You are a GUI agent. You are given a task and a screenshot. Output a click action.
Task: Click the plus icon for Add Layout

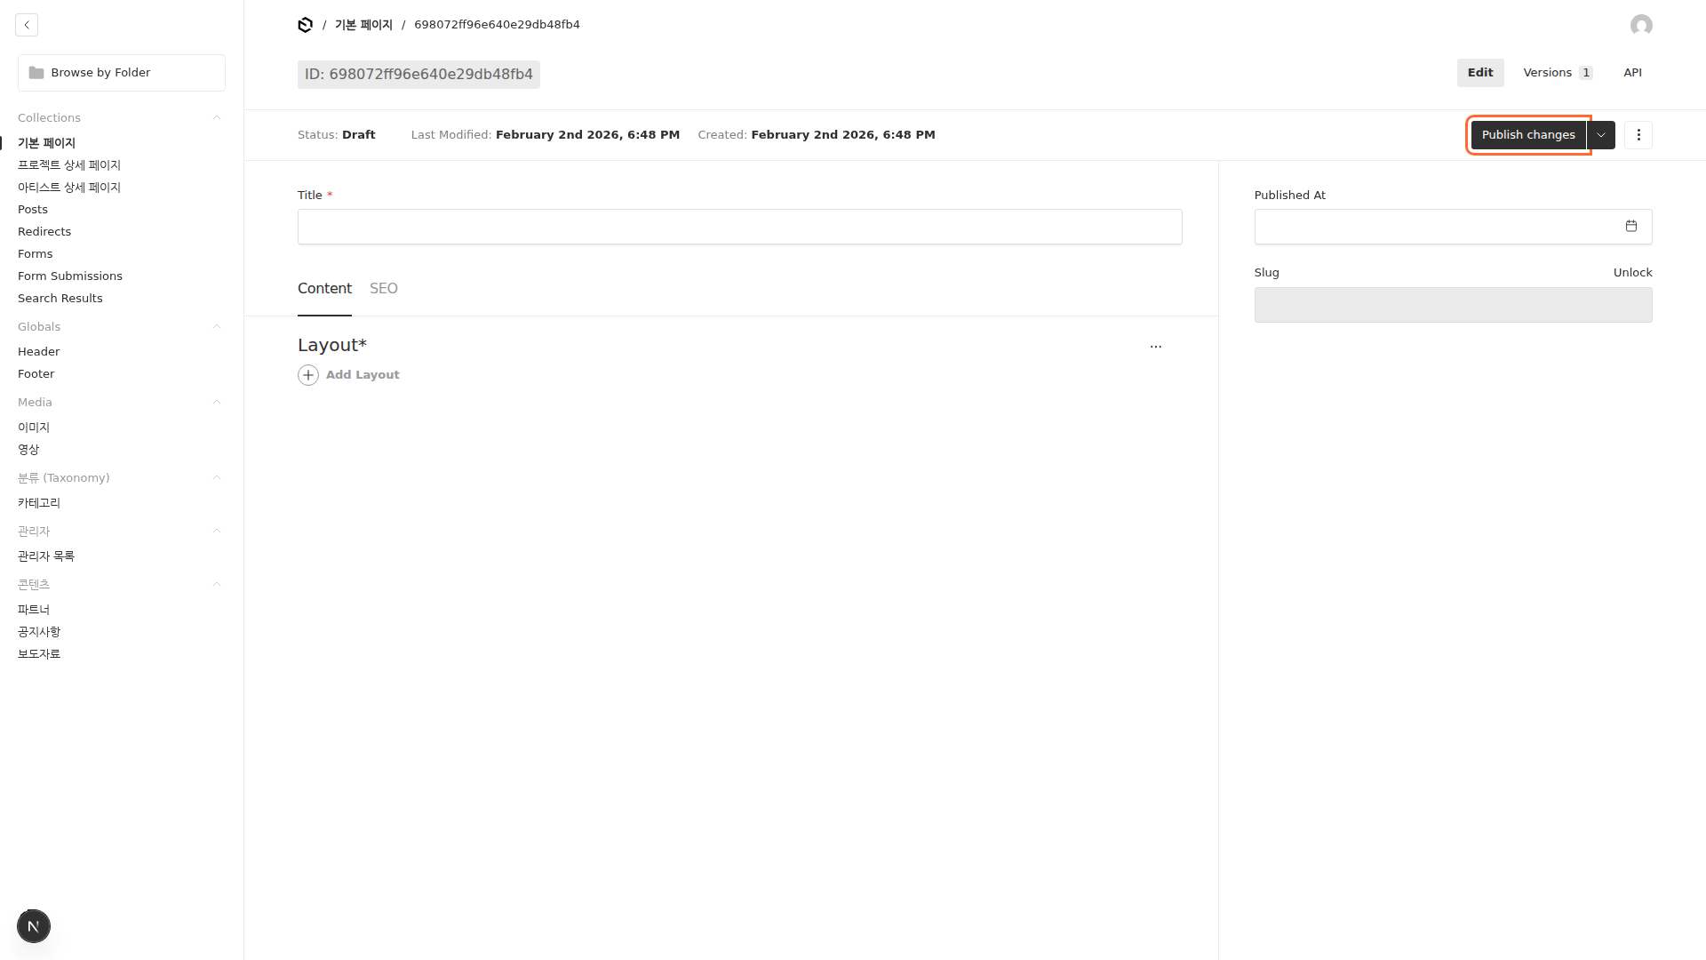point(308,375)
